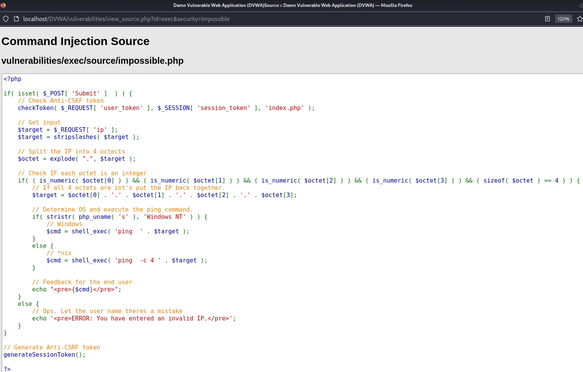
Task: Click the 'ping  -c 4 ' shell_exec line
Action: tap(126, 260)
